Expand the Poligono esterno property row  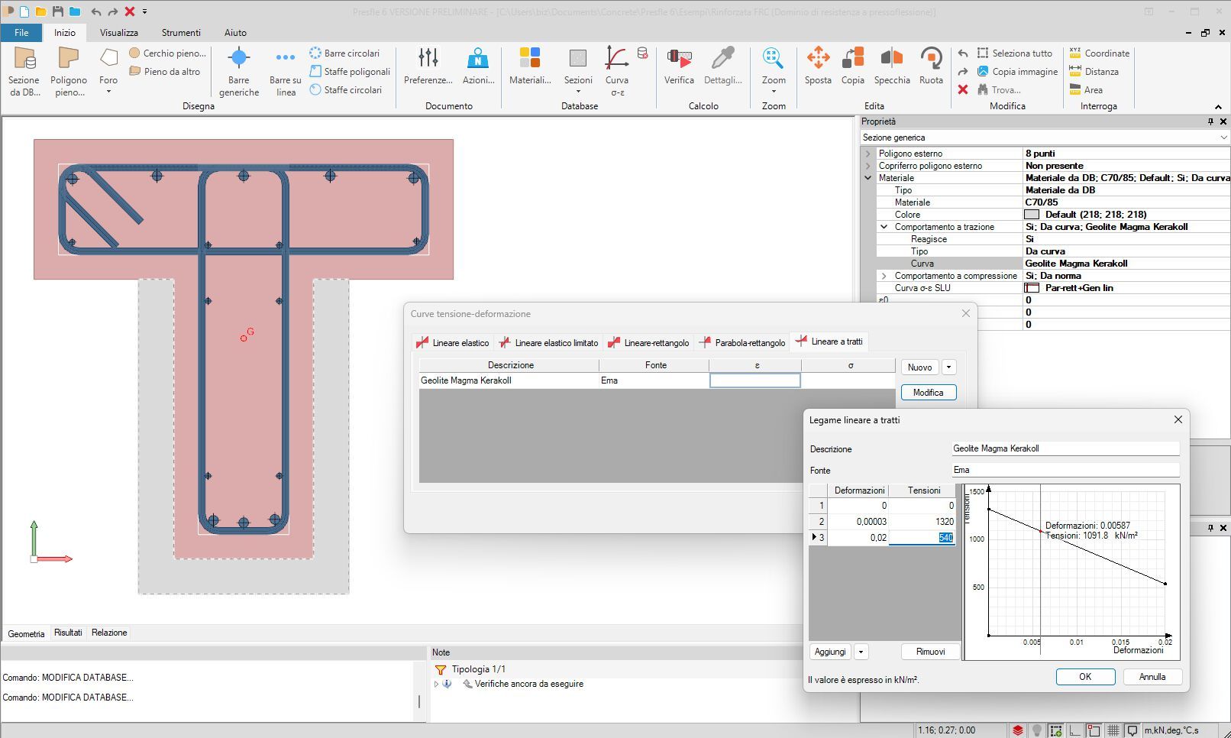click(868, 154)
